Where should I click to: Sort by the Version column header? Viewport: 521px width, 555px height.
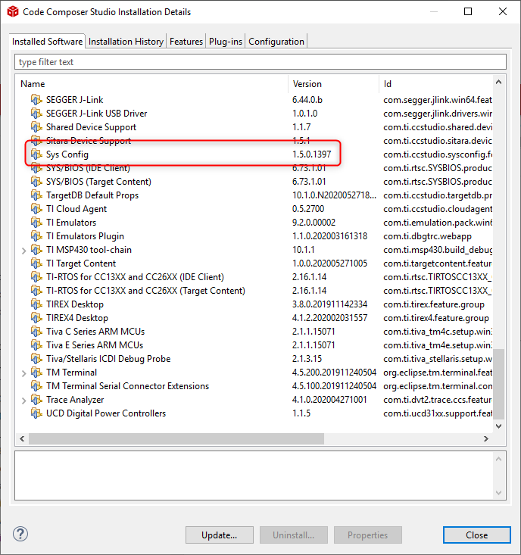pos(334,84)
